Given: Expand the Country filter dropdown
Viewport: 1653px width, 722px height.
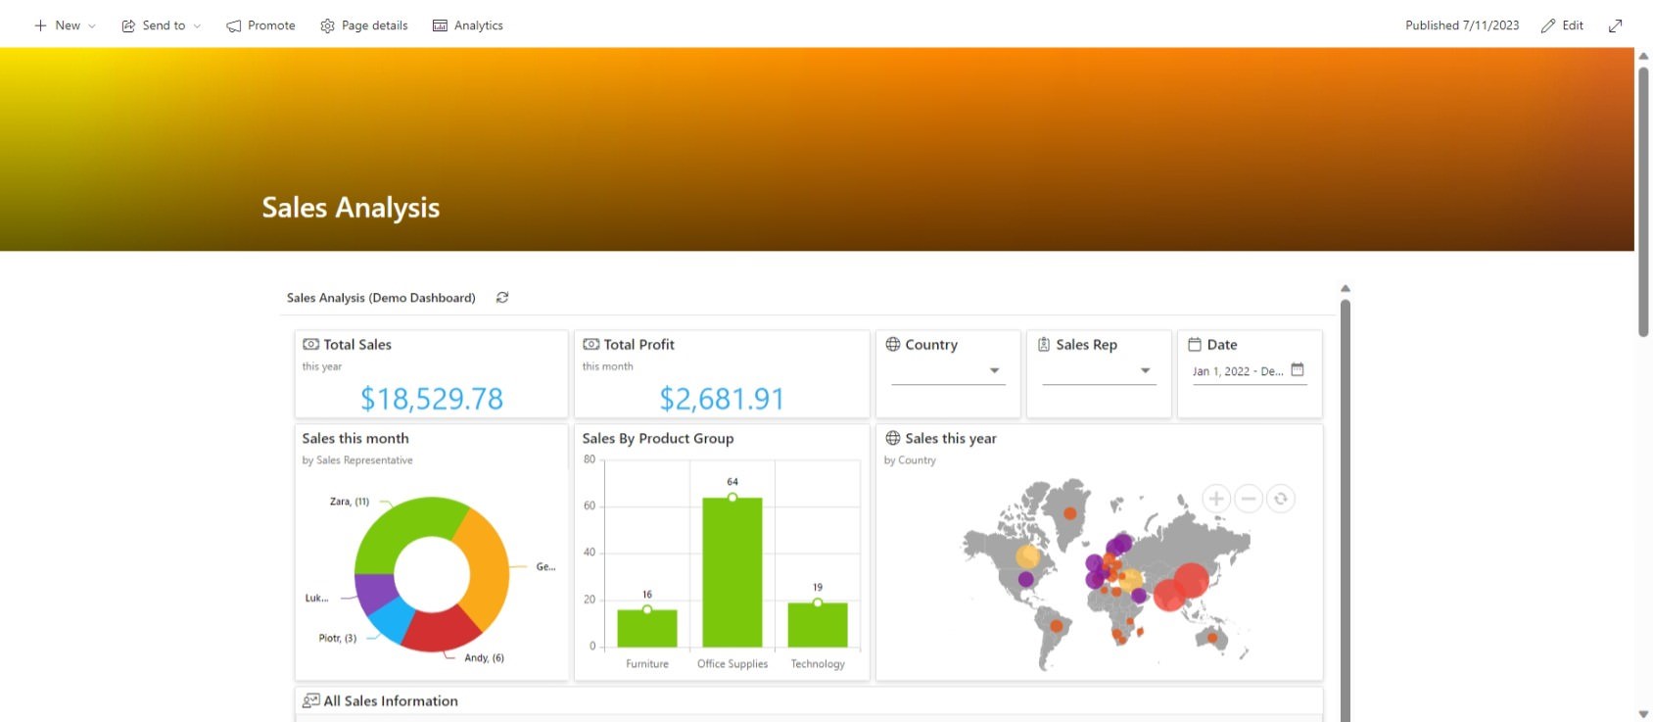Looking at the screenshot, I should coord(994,371).
